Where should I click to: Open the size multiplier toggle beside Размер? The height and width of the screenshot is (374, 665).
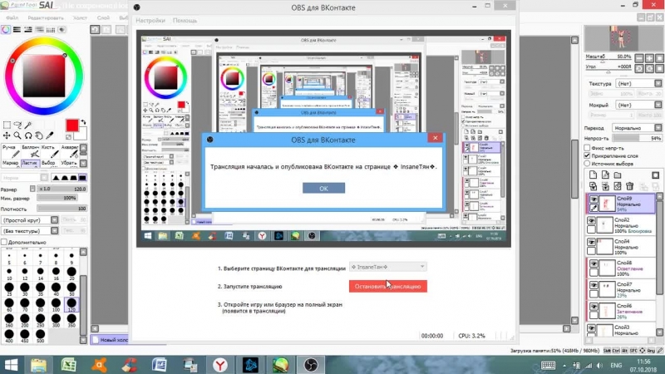pyautogui.click(x=32, y=189)
